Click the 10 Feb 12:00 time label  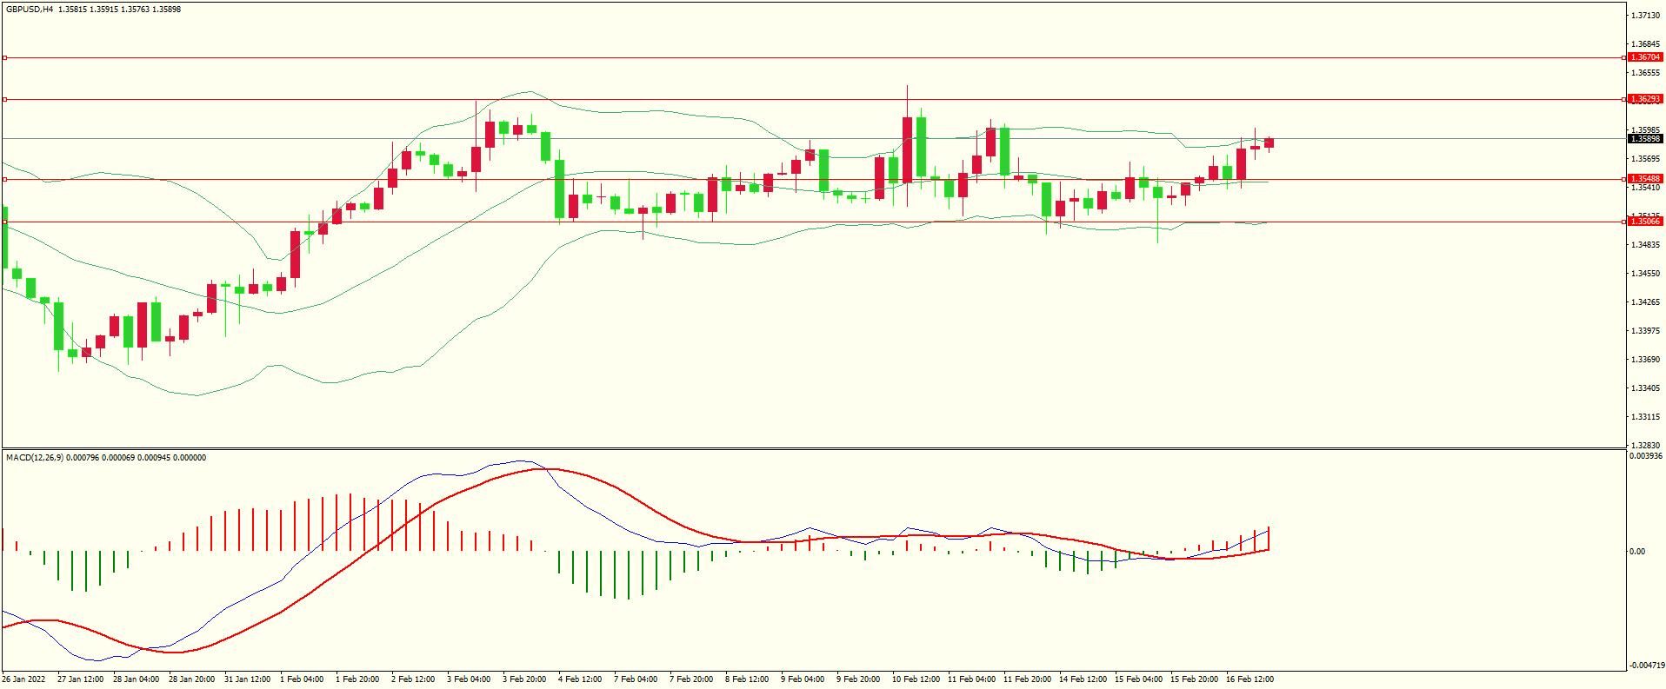tap(916, 679)
